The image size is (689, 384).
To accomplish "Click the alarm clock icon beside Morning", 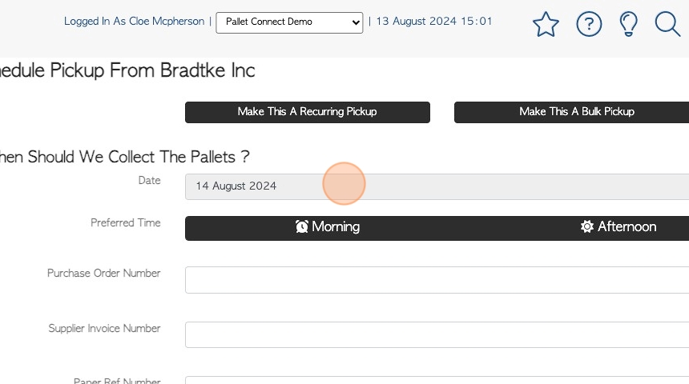I will (x=302, y=226).
